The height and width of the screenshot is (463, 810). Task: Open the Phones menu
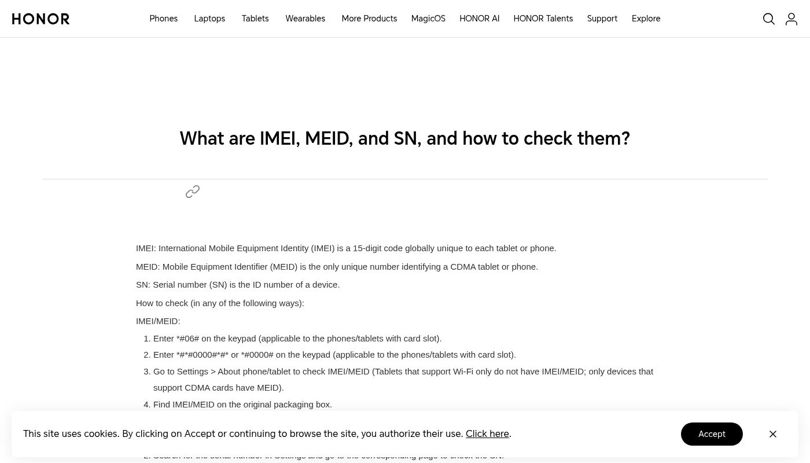pos(163,19)
